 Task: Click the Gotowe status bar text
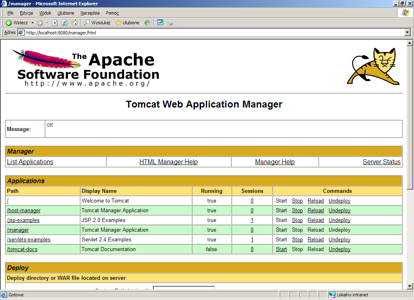[x=16, y=295]
